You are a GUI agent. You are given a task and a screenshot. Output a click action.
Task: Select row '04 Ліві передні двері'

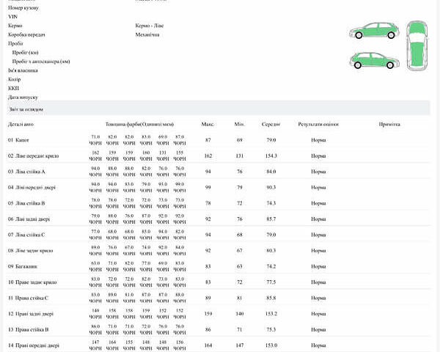tap(32, 187)
